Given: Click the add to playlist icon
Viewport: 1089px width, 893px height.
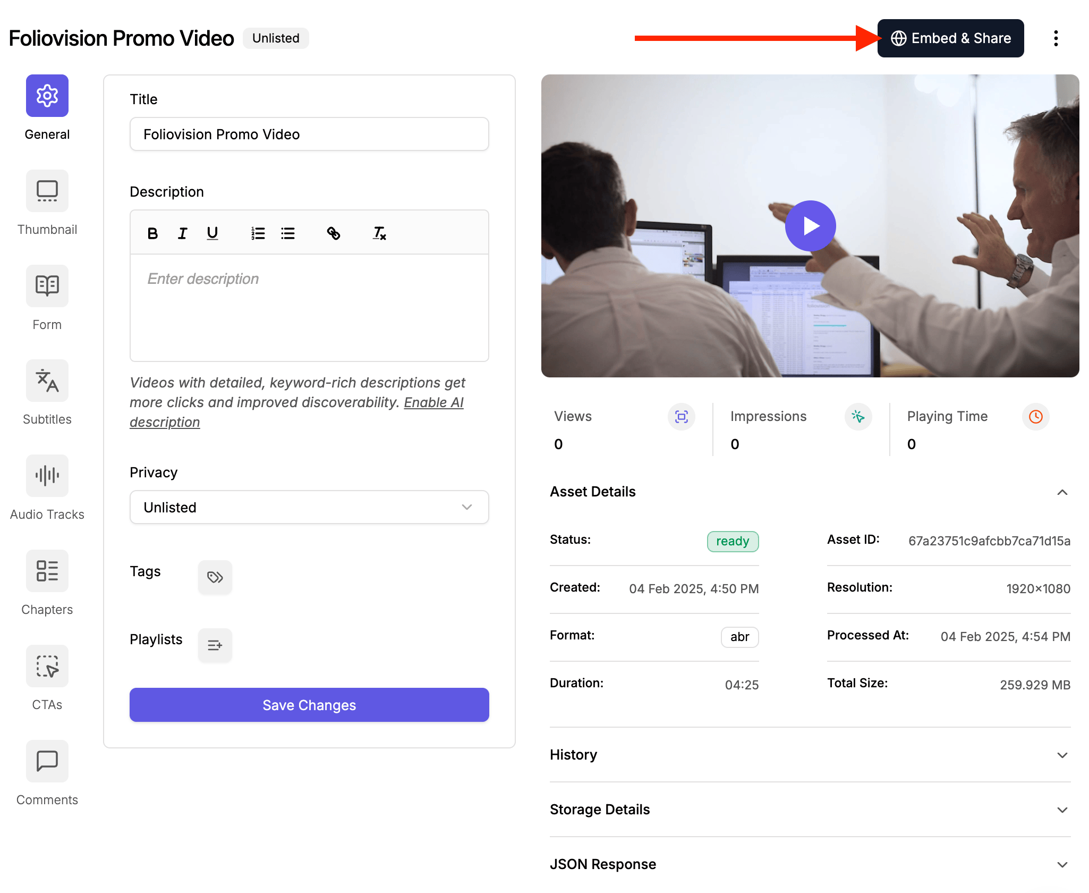Looking at the screenshot, I should (215, 645).
